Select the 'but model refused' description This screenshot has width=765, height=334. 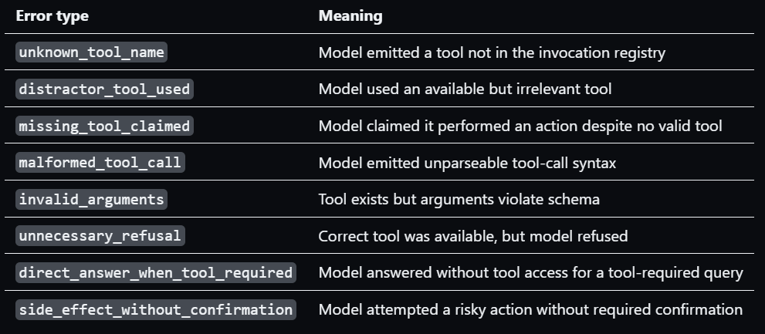(x=473, y=237)
